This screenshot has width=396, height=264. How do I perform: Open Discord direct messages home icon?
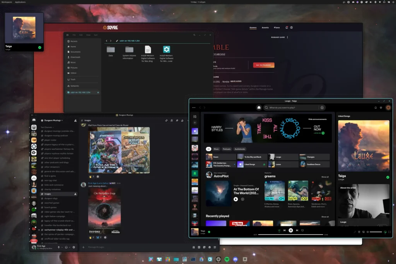click(x=34, y=120)
